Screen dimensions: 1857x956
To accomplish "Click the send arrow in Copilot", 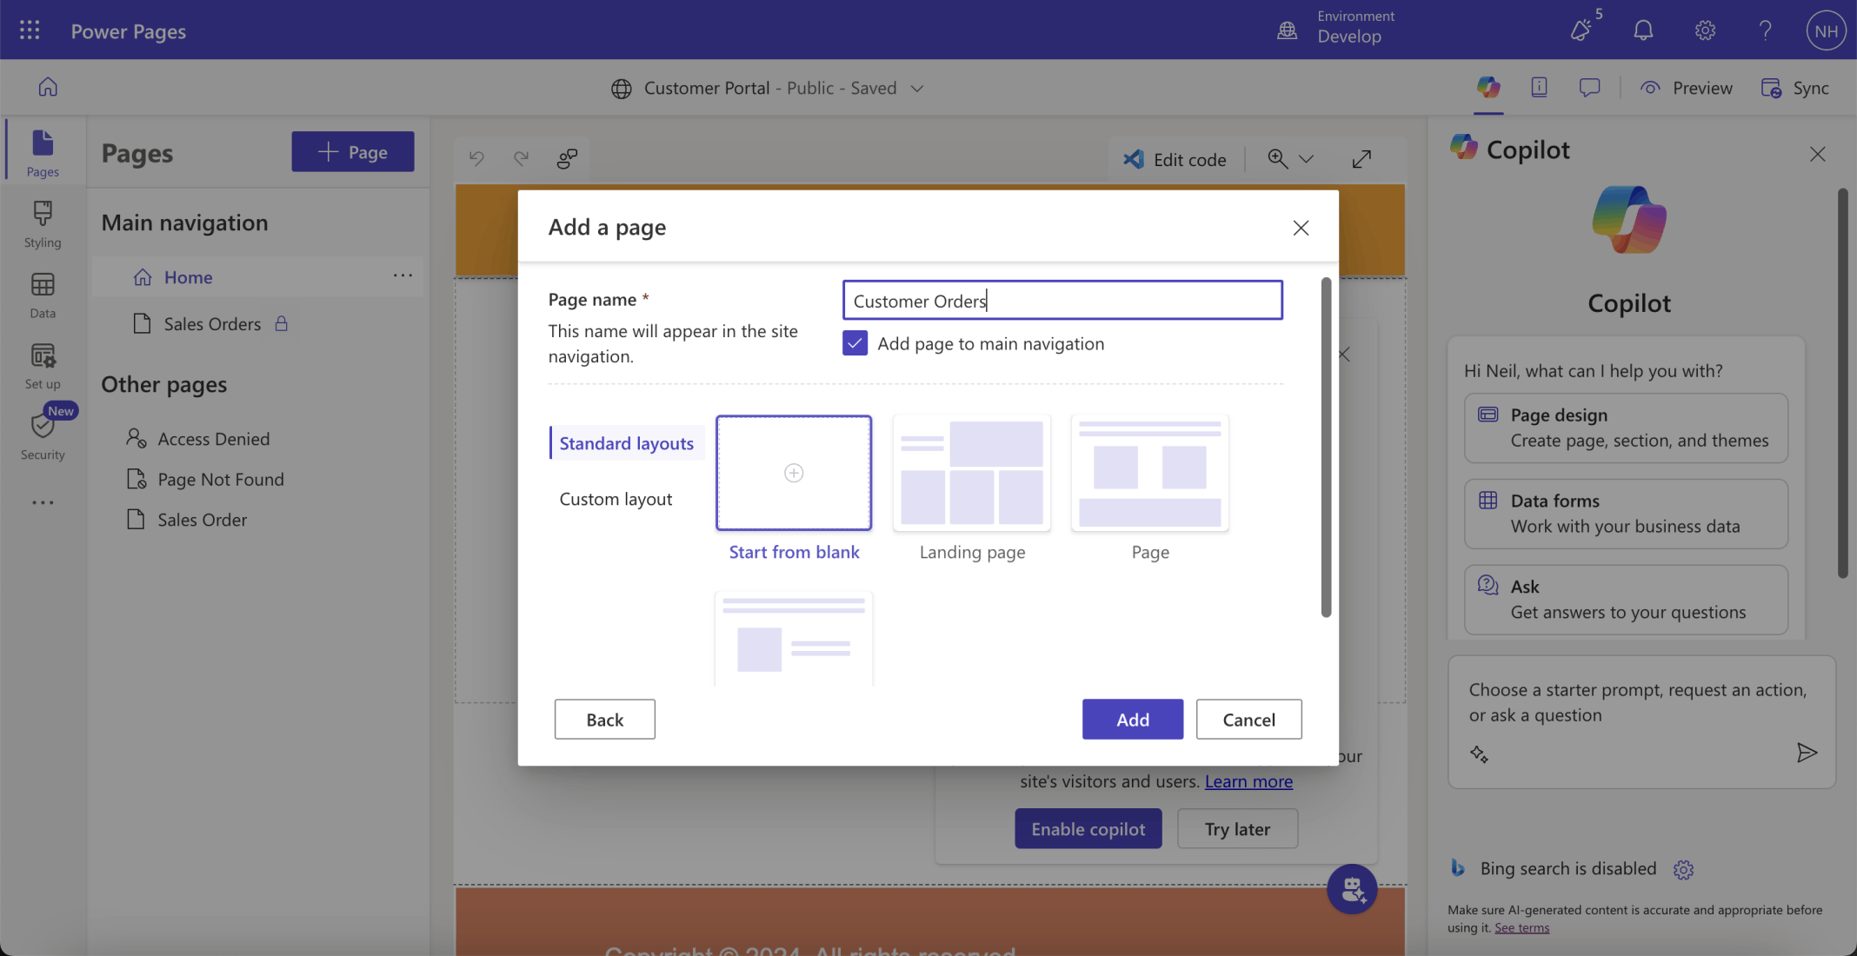I will tap(1807, 753).
